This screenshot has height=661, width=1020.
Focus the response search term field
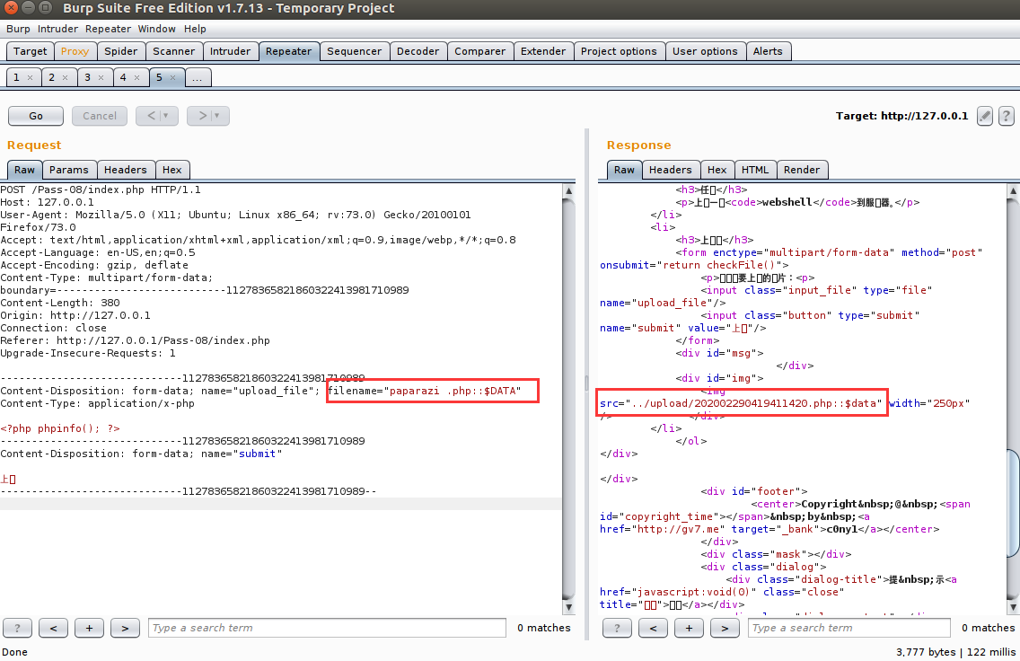pyautogui.click(x=850, y=628)
